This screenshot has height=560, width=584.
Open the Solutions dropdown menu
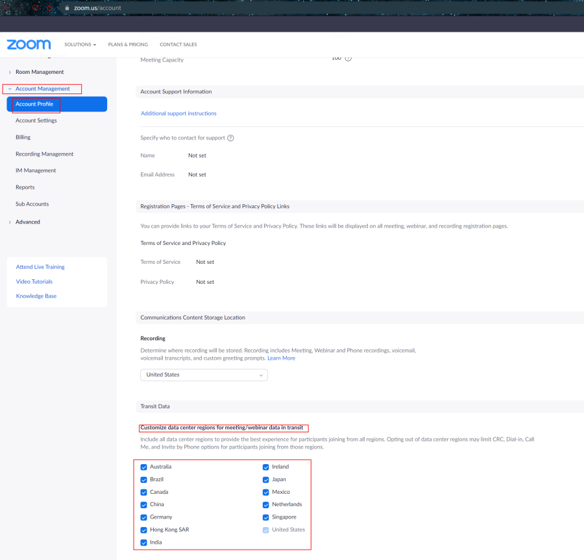click(80, 44)
